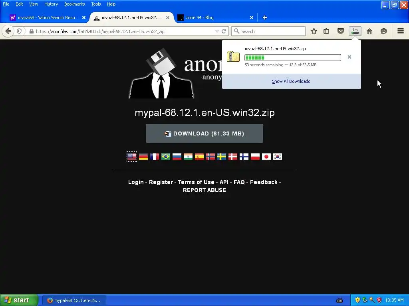Open the FAQ link
Image resolution: width=409 pixels, height=306 pixels.
pos(239,182)
